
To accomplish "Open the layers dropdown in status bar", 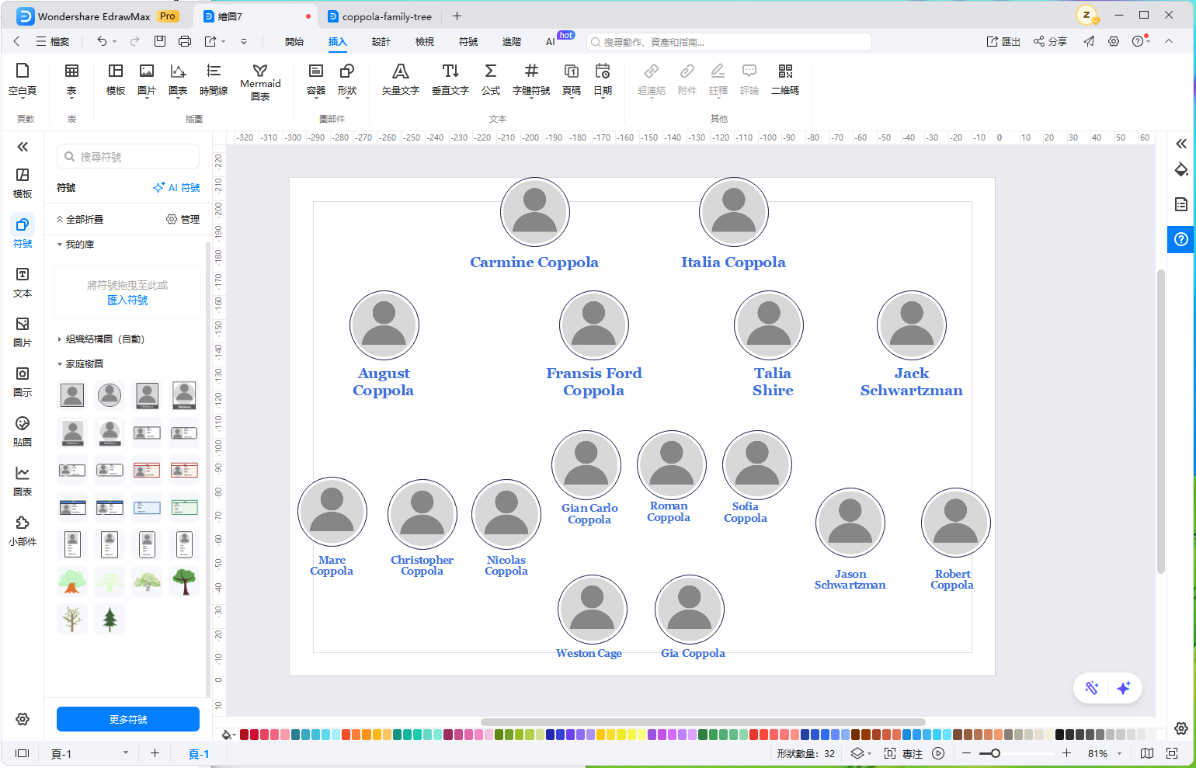I will click(861, 753).
